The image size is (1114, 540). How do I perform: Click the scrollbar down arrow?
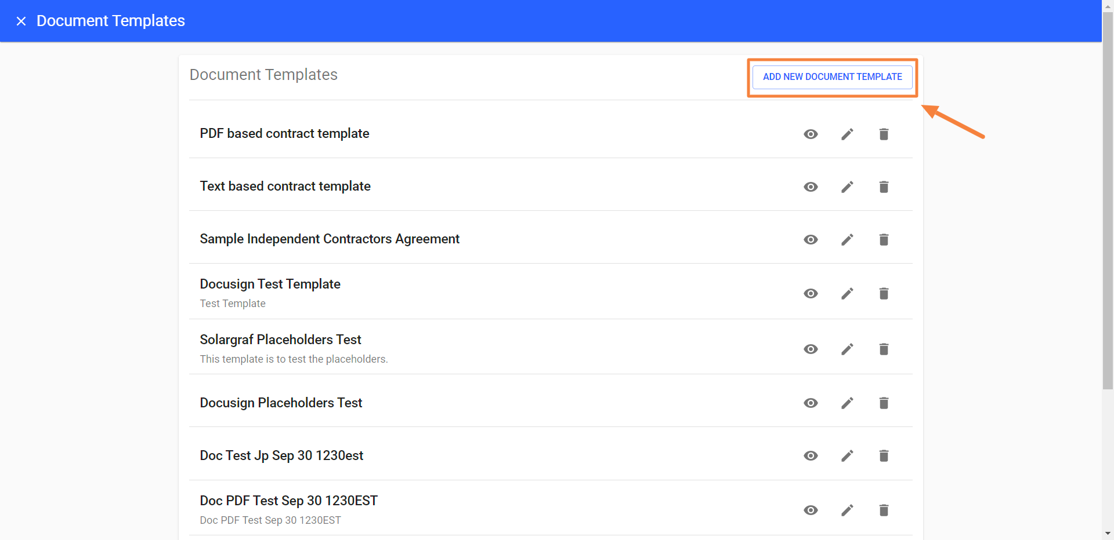coord(1108,534)
